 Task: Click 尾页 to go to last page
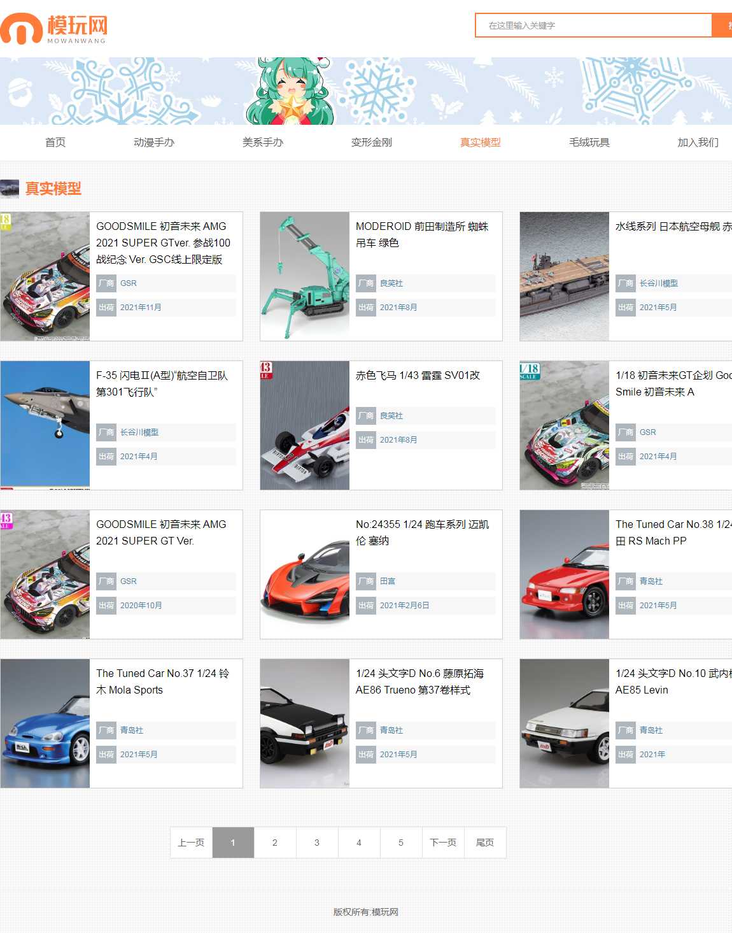pos(485,843)
